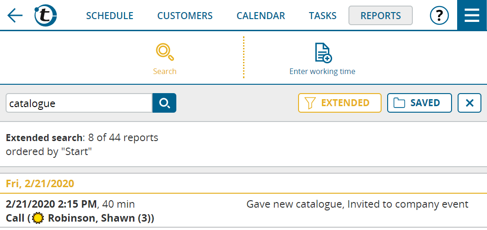Click the funnel icon on Extended filter
This screenshot has width=487, height=230.
(x=310, y=103)
